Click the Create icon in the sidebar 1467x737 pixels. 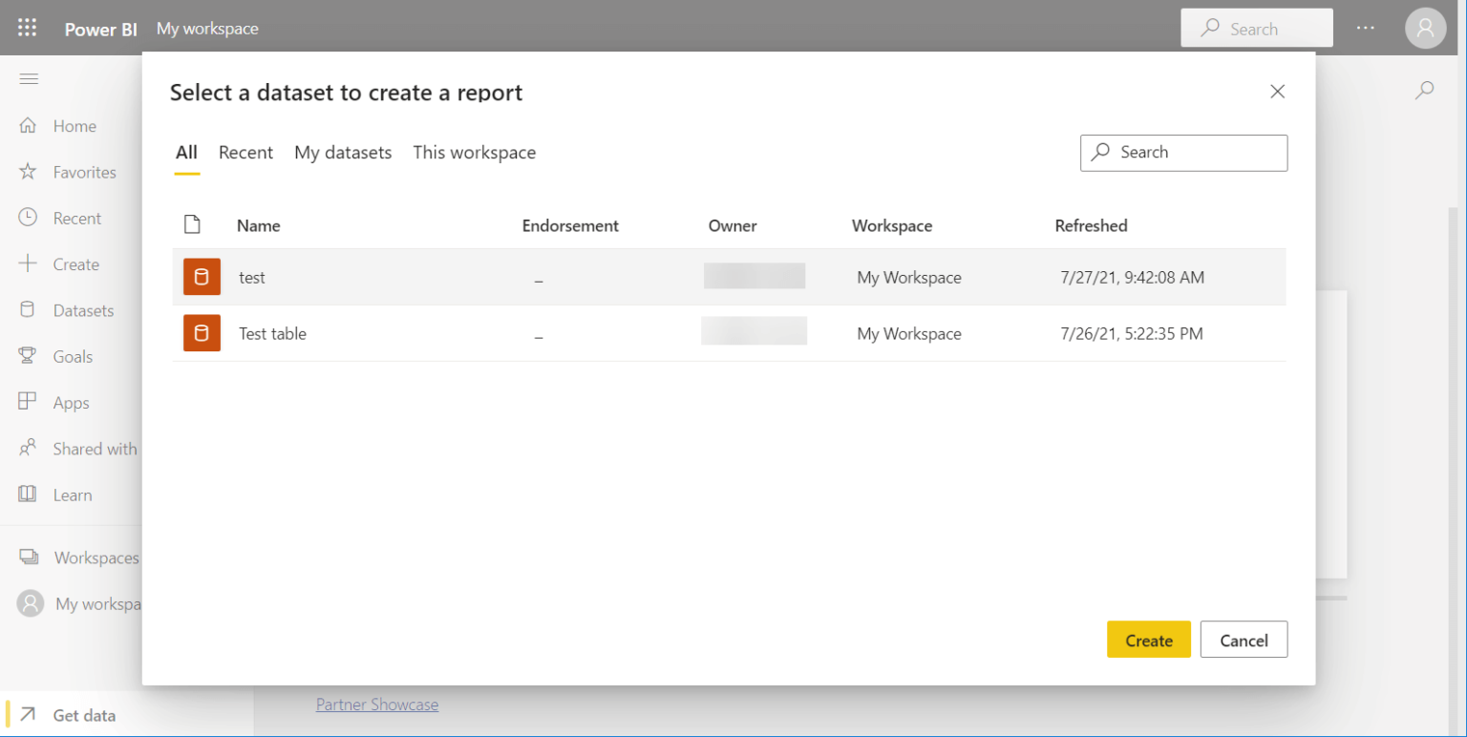29,263
